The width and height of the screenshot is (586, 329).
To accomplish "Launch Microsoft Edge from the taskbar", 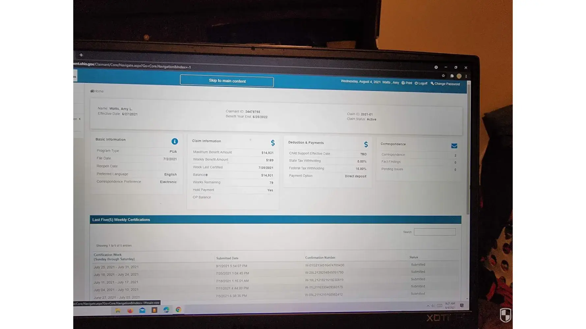I will [166, 310].
